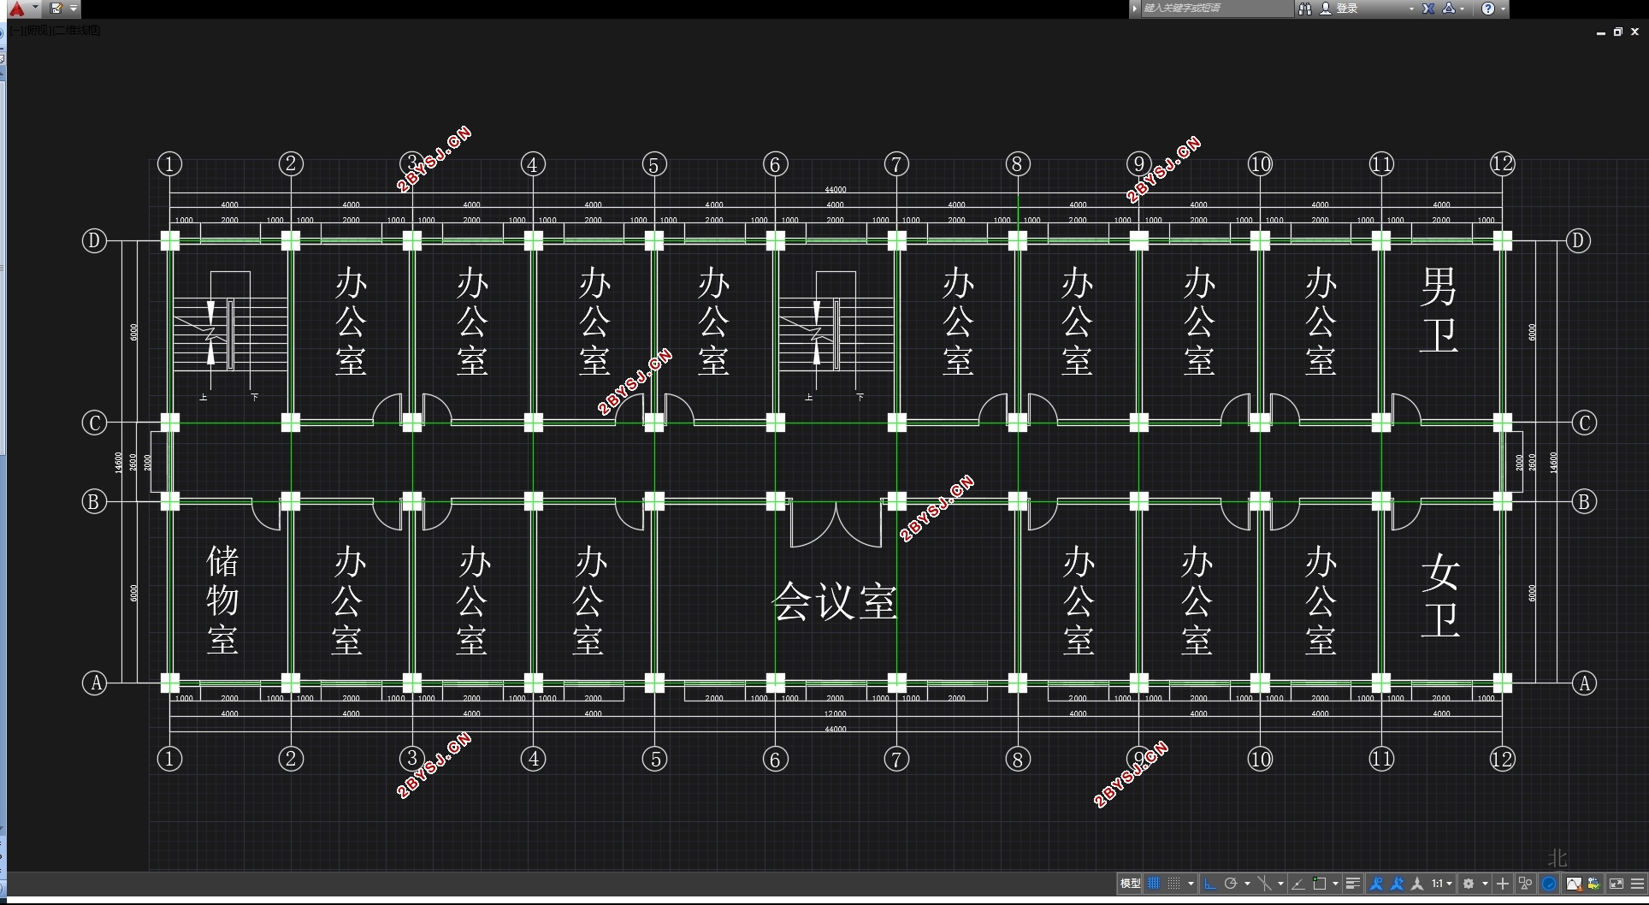Minimize the drawing window
1649x905 pixels.
tap(1600, 32)
